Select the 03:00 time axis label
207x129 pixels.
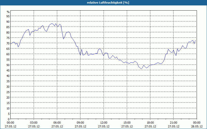point(34,123)
